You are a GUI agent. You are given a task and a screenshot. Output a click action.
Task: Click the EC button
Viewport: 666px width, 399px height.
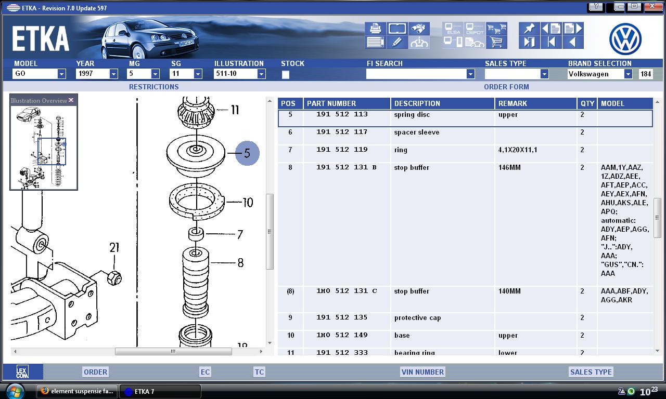coord(205,372)
